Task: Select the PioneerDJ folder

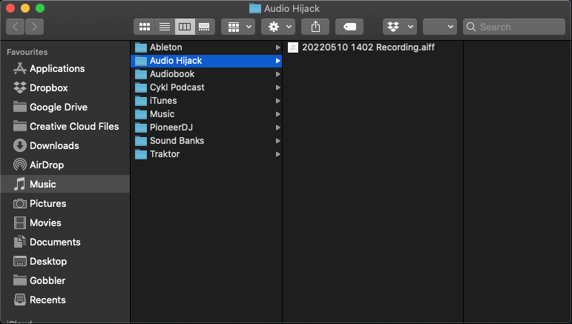Action: click(206, 128)
